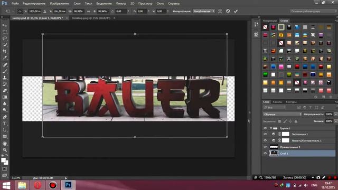Open the Фильтр menu
338x190 pixels.
click(121, 4)
